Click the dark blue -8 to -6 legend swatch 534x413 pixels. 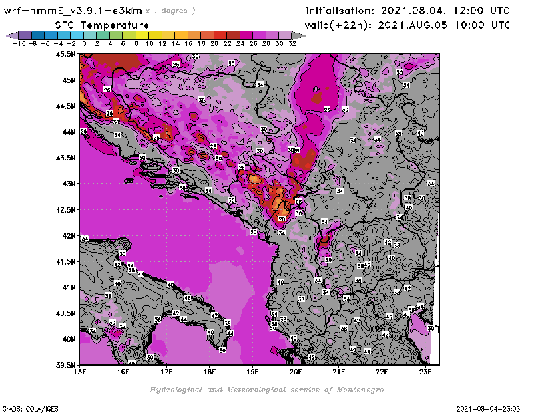(x=38, y=35)
